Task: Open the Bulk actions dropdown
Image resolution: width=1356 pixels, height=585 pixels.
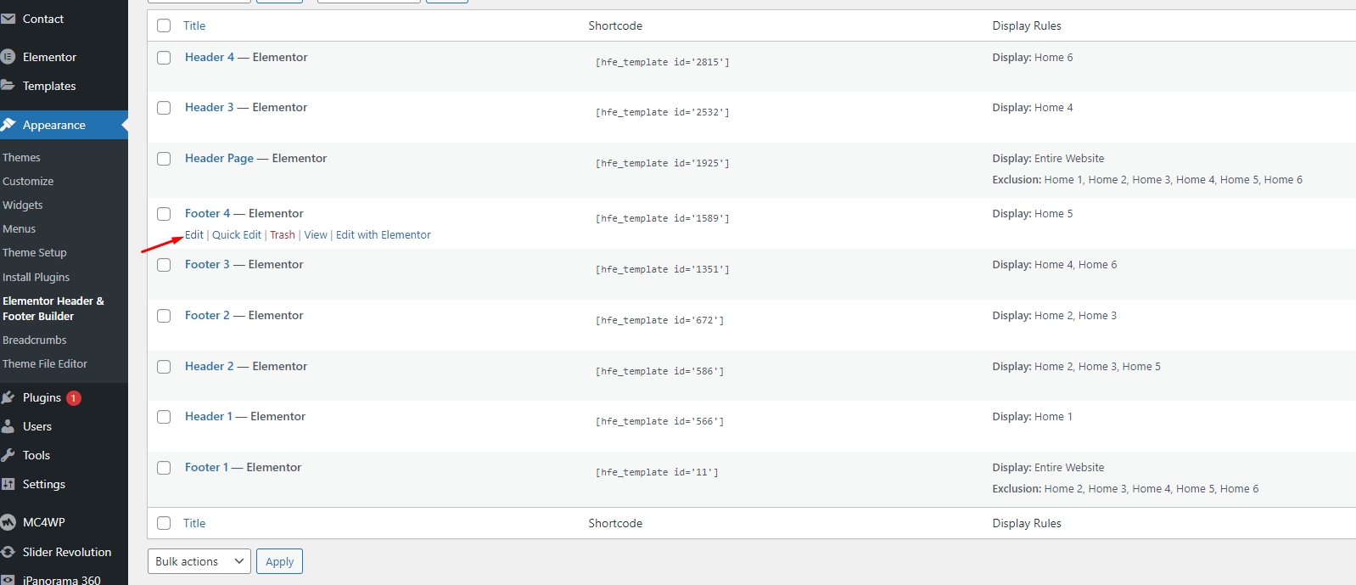Action: [x=199, y=561]
